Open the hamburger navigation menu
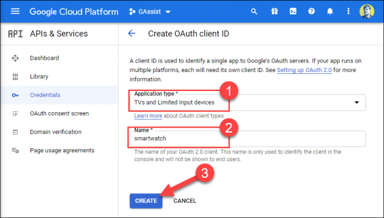This screenshot has width=384, height=218. click(15, 11)
